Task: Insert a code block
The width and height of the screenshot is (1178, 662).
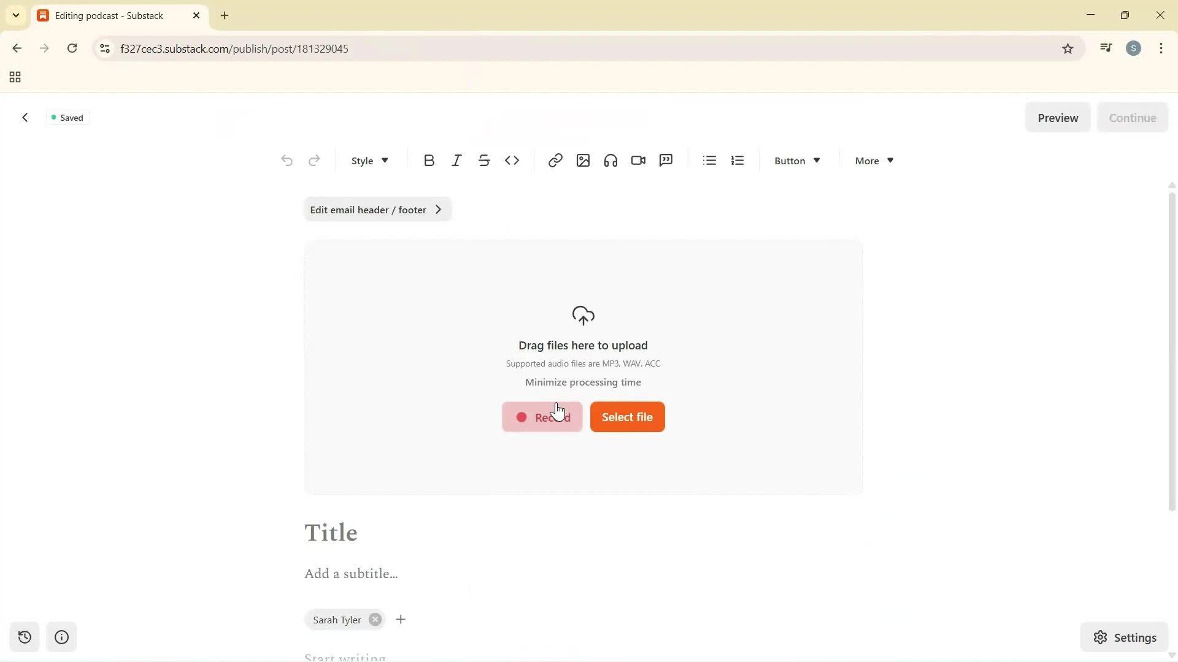Action: [x=512, y=160]
